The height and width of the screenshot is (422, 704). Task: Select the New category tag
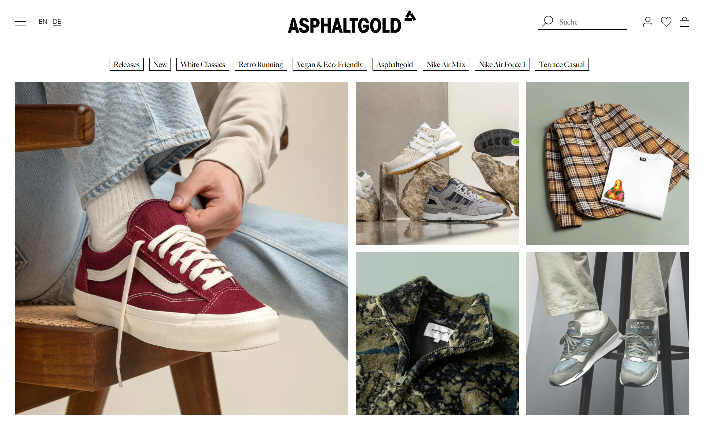pos(160,64)
